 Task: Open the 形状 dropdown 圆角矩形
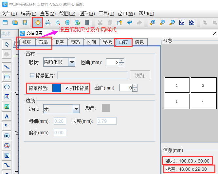coord(59,62)
